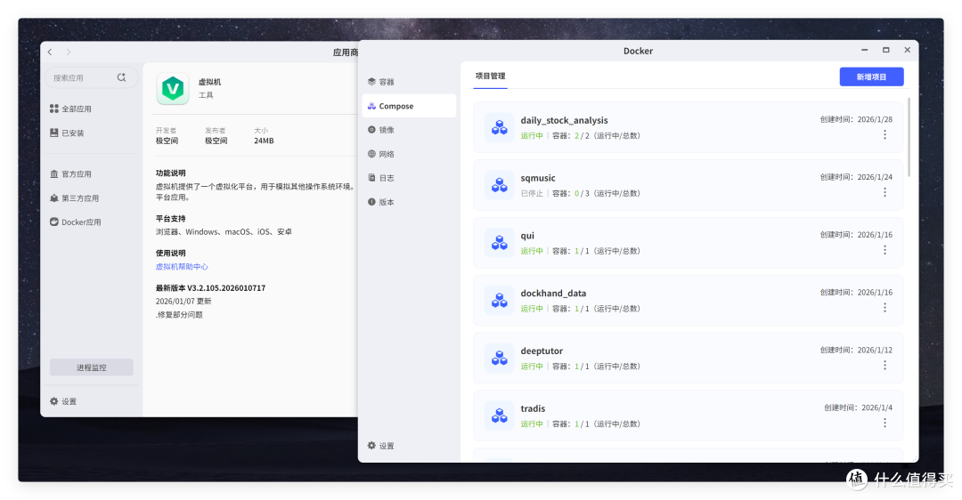Select the sqmusic project name
Screen dimensions: 962x500
click(x=538, y=178)
